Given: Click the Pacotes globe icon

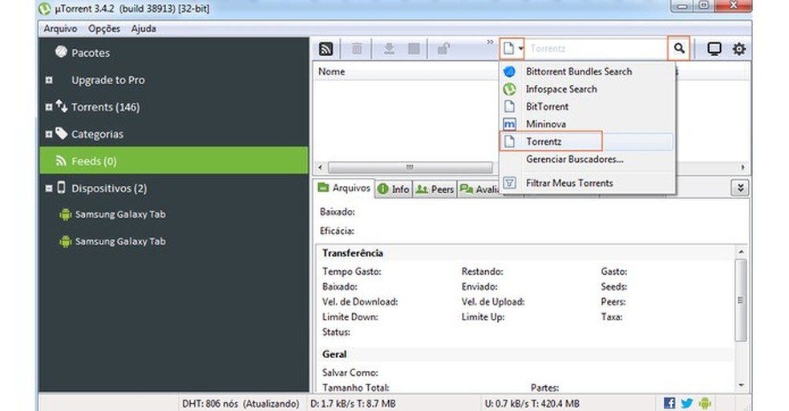Looking at the screenshot, I should pos(61,52).
